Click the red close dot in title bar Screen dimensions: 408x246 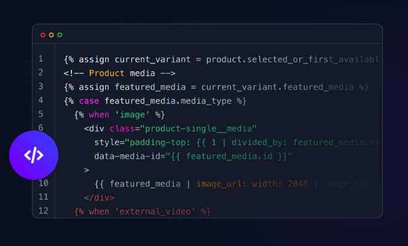[42, 35]
